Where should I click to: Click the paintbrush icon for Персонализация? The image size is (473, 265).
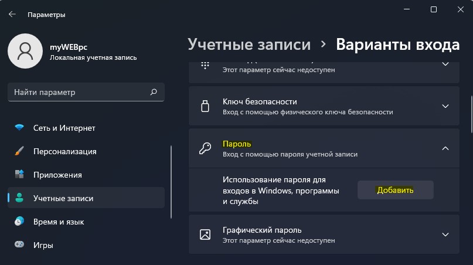click(x=19, y=151)
